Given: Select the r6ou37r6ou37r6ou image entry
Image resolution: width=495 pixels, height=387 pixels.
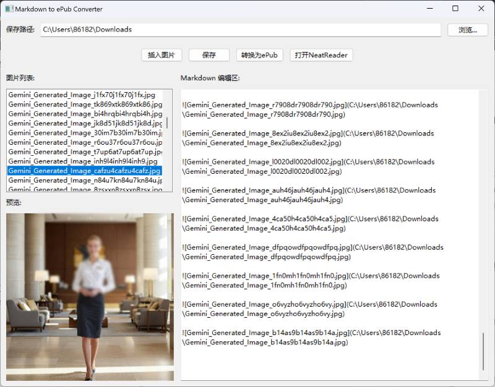Looking at the screenshot, I should click(87, 142).
